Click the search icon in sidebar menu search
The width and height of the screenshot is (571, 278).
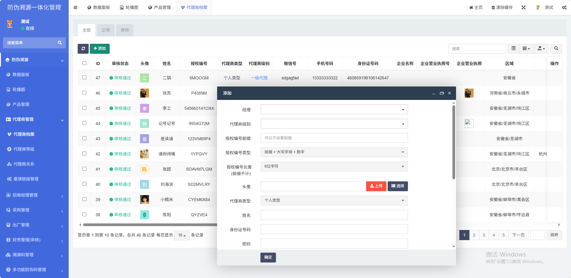60,43
